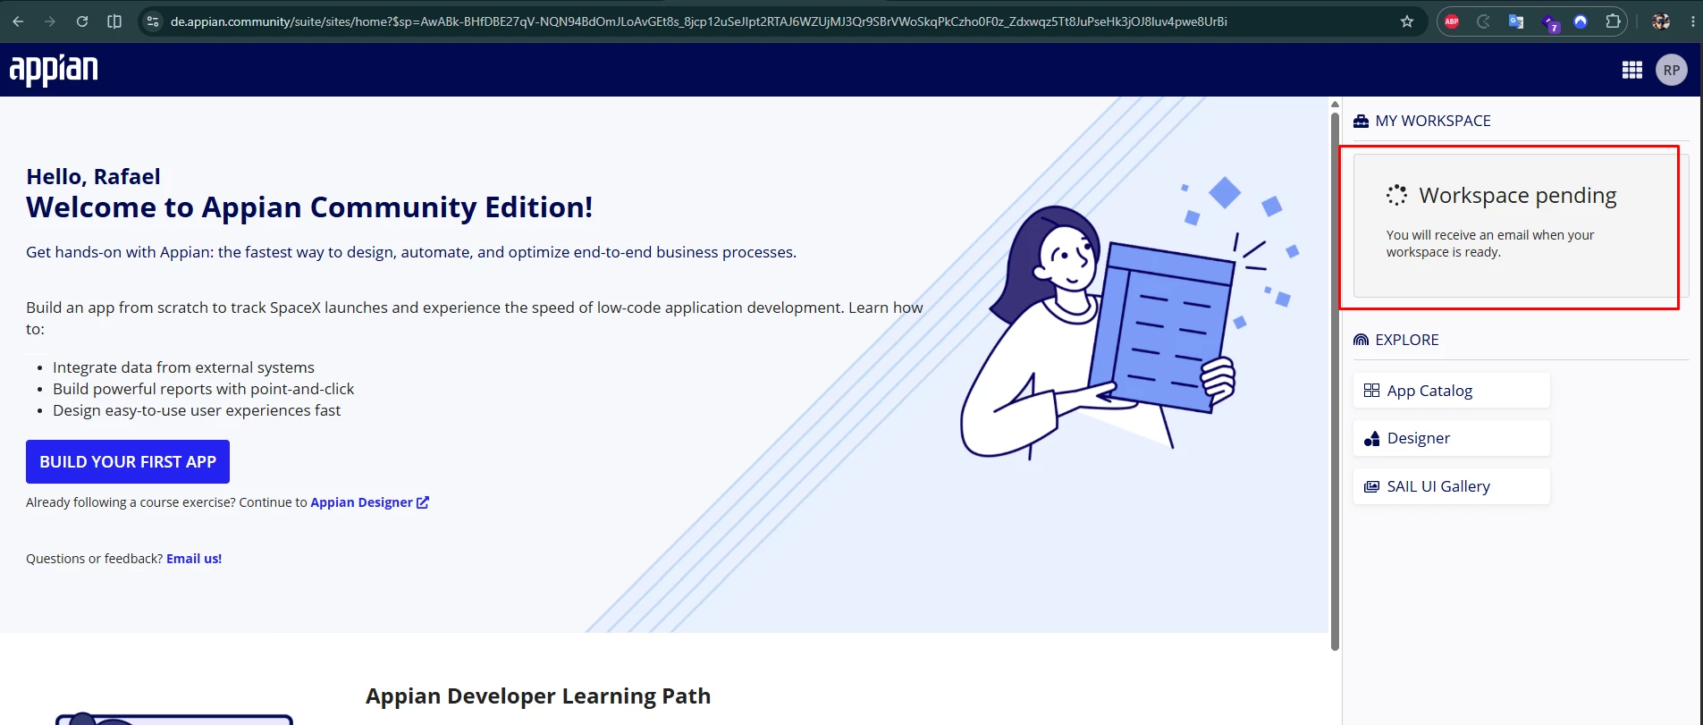The height and width of the screenshot is (725, 1703).
Task: Click the external link icon beside Appian Designer
Action: coord(423,502)
